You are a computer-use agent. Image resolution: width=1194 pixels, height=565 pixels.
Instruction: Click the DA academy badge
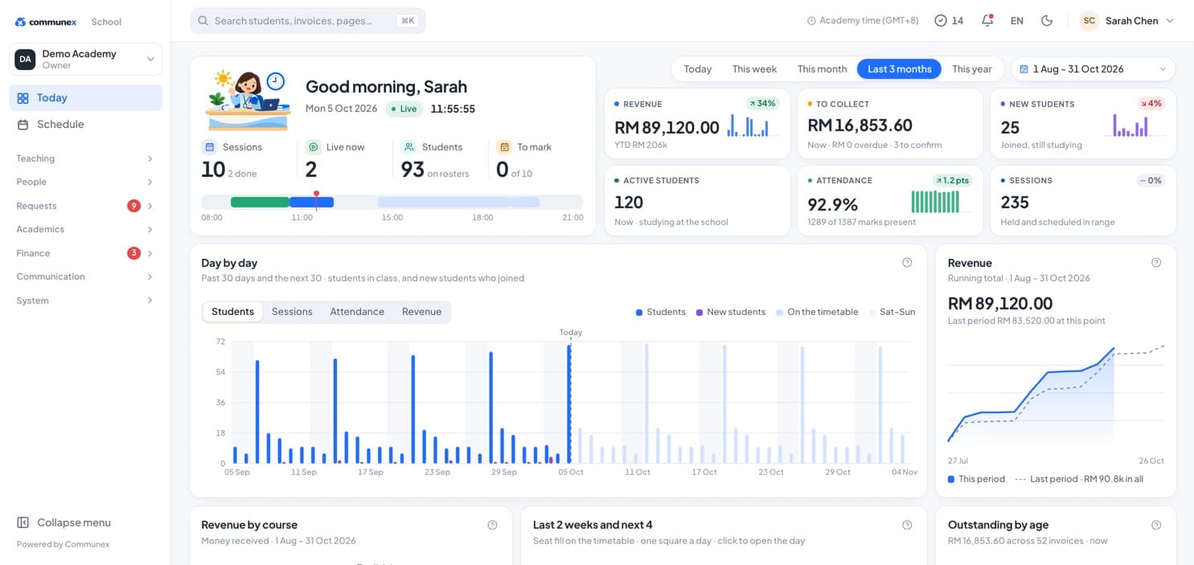(x=25, y=59)
